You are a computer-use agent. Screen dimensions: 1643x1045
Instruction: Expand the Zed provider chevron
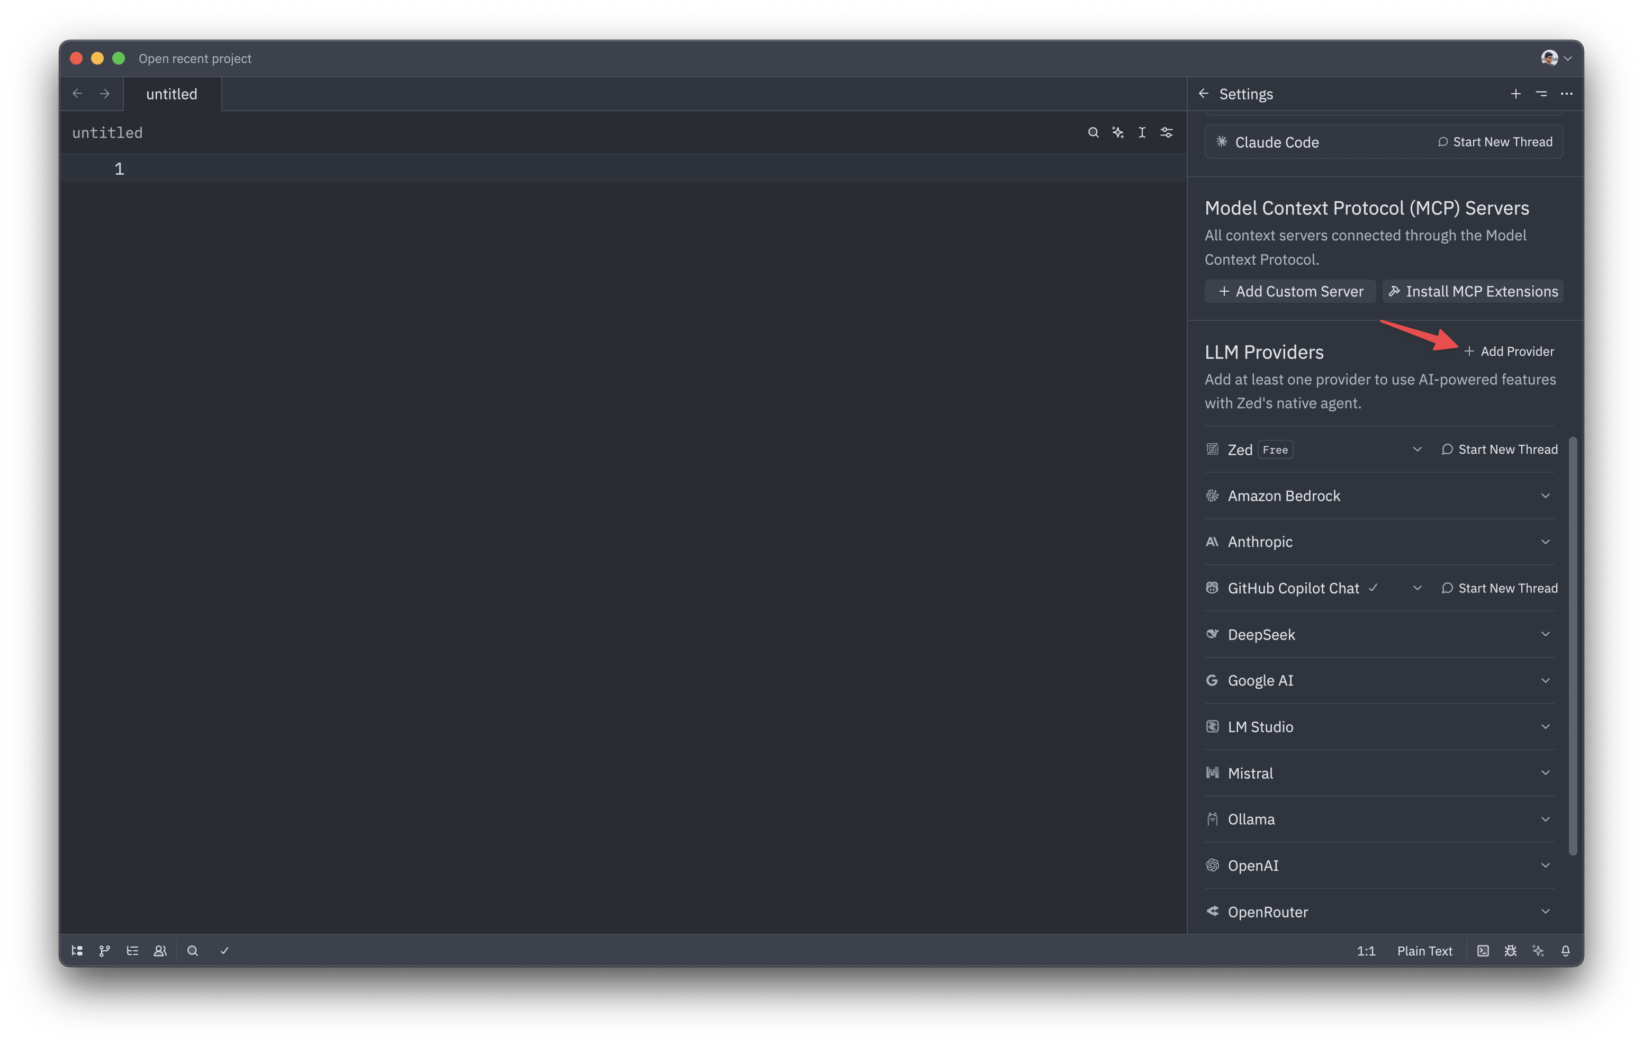[x=1417, y=449]
